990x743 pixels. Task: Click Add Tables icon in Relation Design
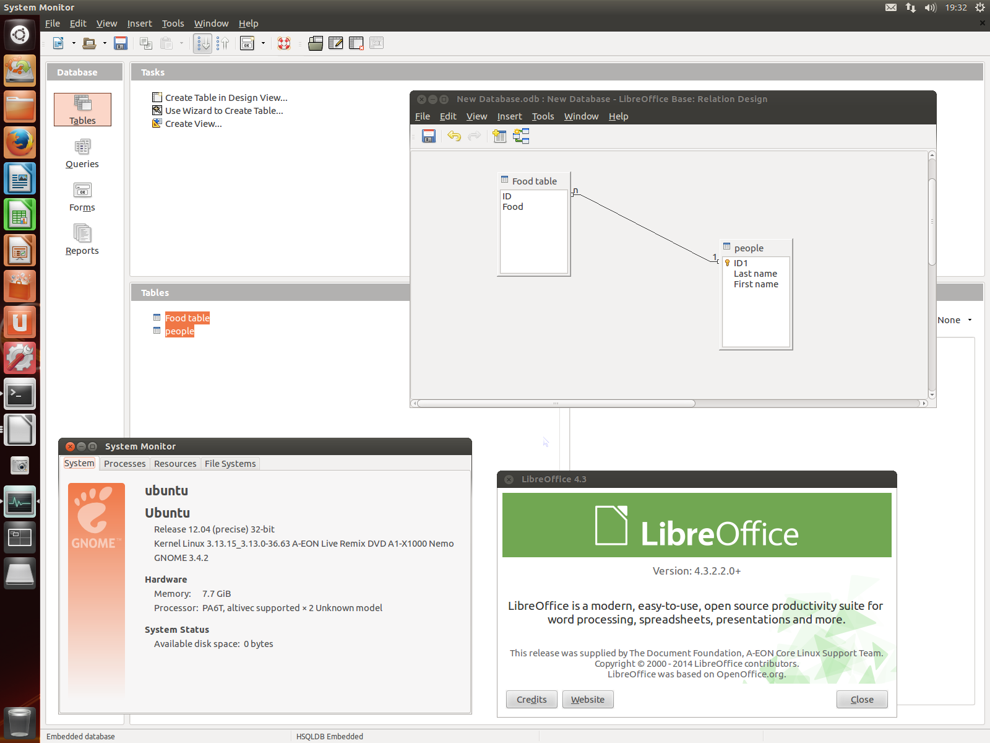pyautogui.click(x=499, y=136)
